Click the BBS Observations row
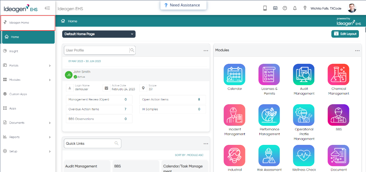Screen dimensions: 366x172 click(99, 119)
